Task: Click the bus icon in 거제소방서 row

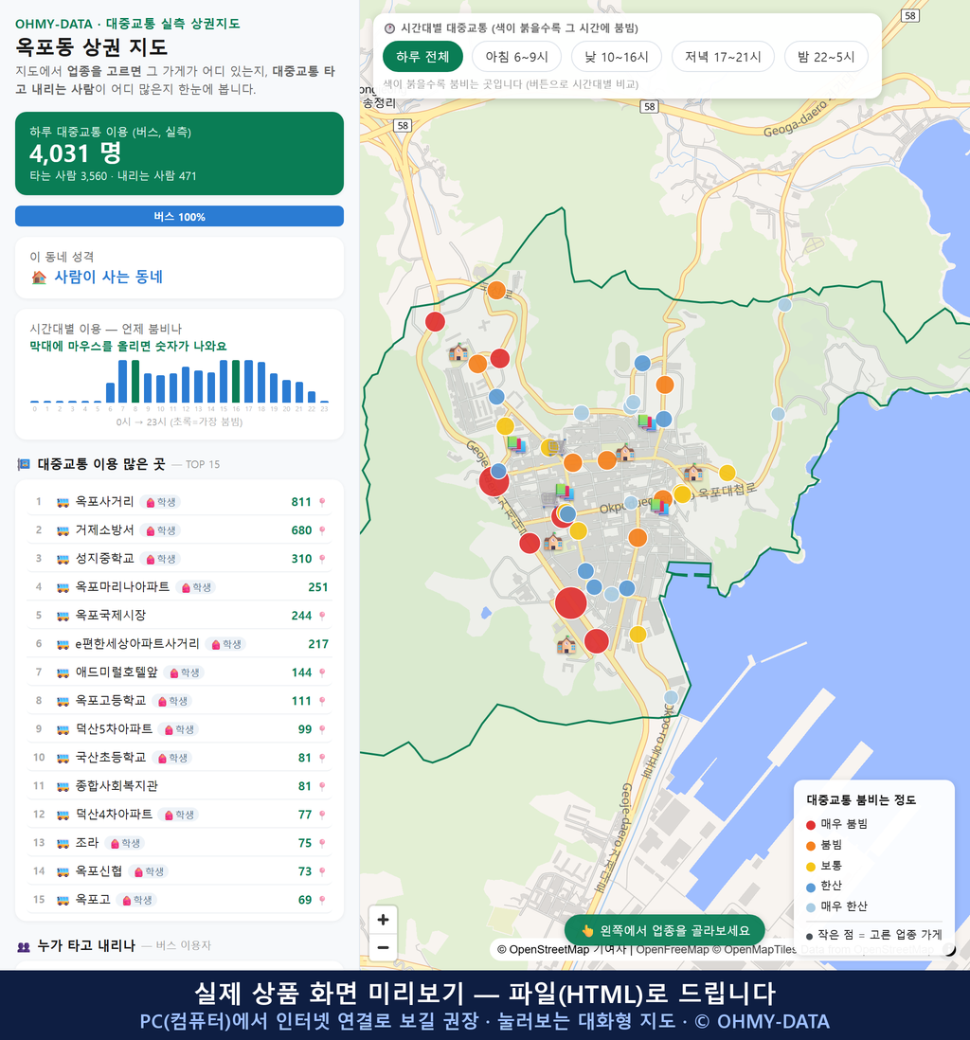Action: [63, 530]
